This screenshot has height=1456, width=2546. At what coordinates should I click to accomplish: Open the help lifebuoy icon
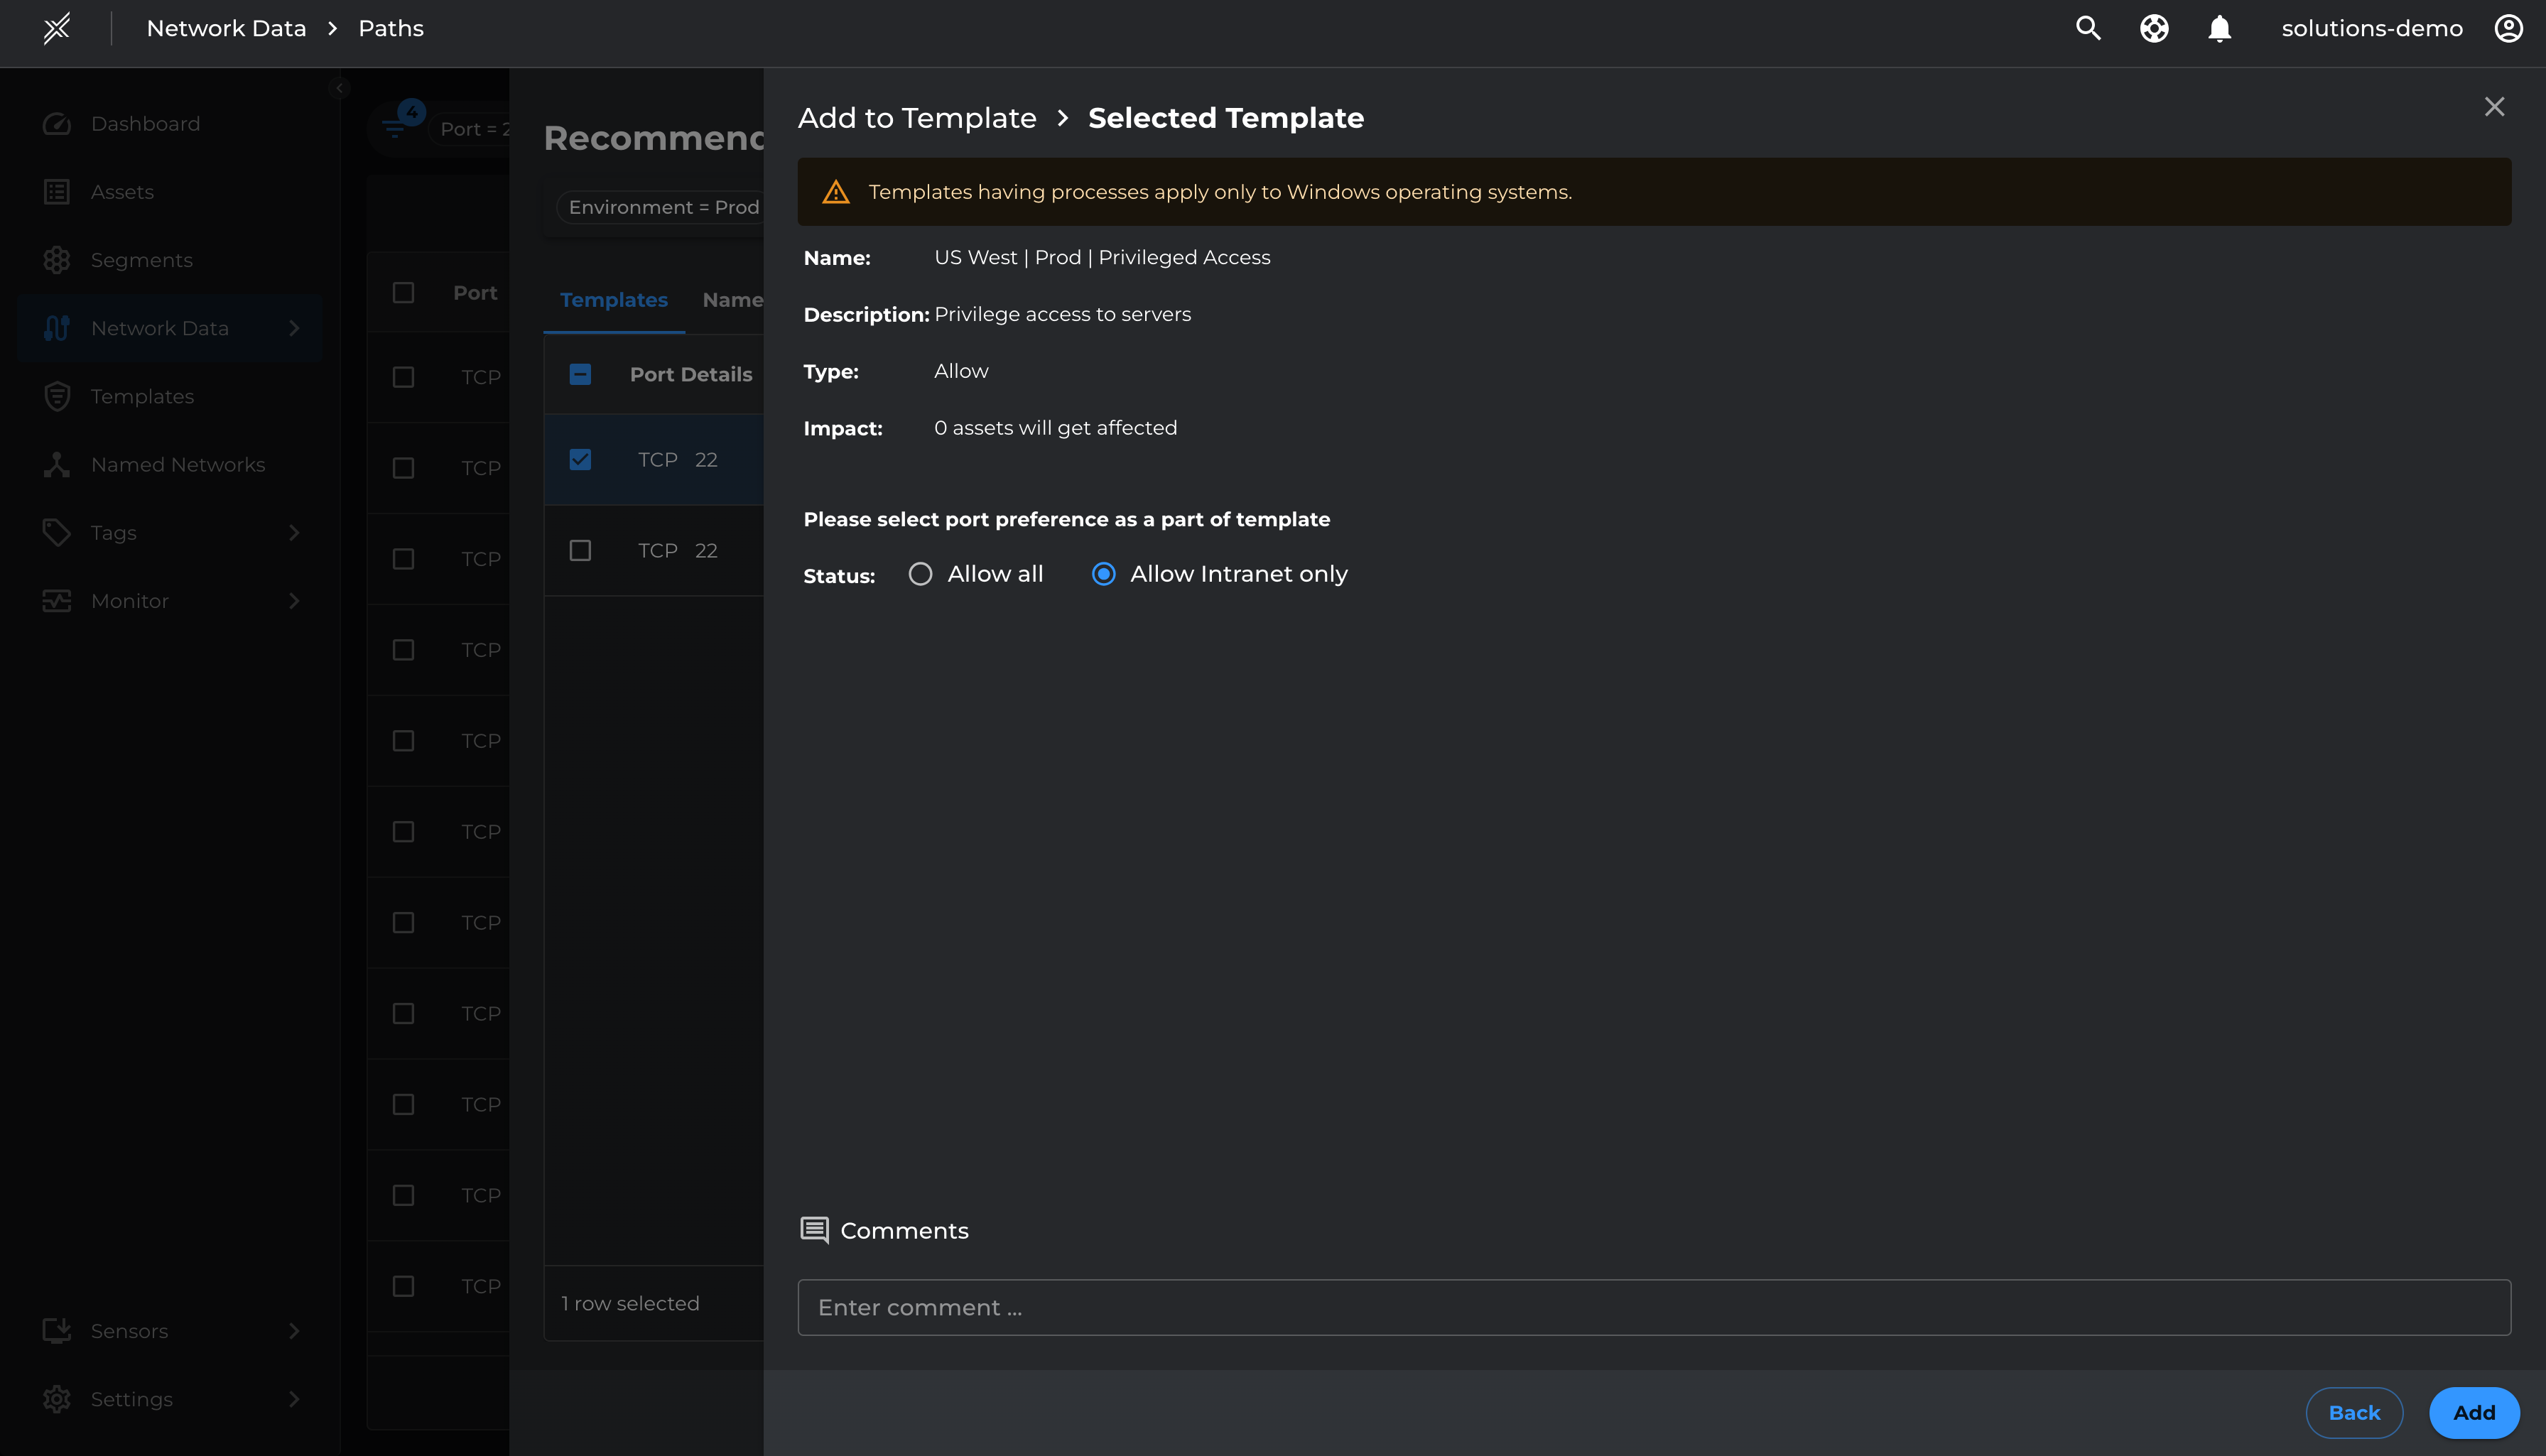tap(2154, 28)
